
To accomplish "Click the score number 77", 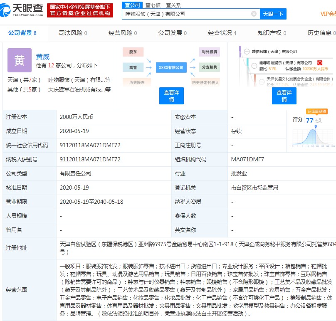I will coord(310,120).
